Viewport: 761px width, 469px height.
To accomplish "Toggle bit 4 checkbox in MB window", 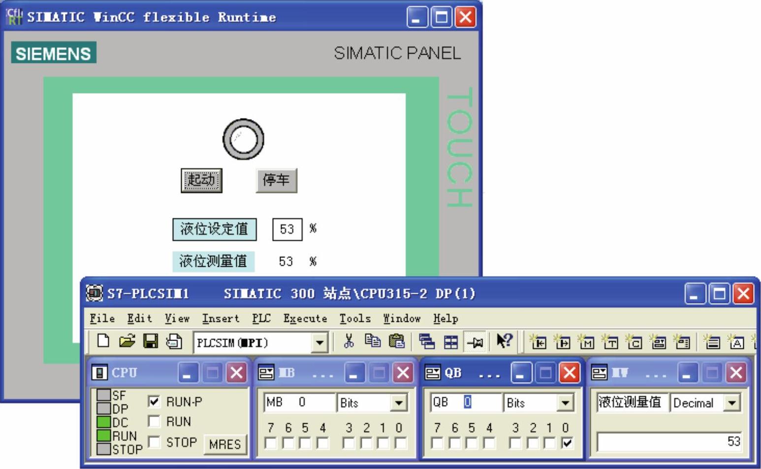I will [x=322, y=443].
